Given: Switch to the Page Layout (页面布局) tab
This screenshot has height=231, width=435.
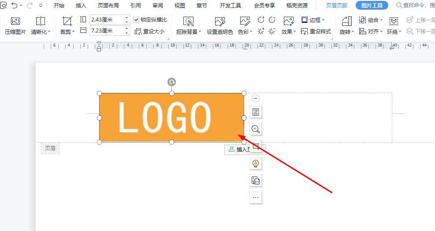Looking at the screenshot, I should (x=108, y=5).
